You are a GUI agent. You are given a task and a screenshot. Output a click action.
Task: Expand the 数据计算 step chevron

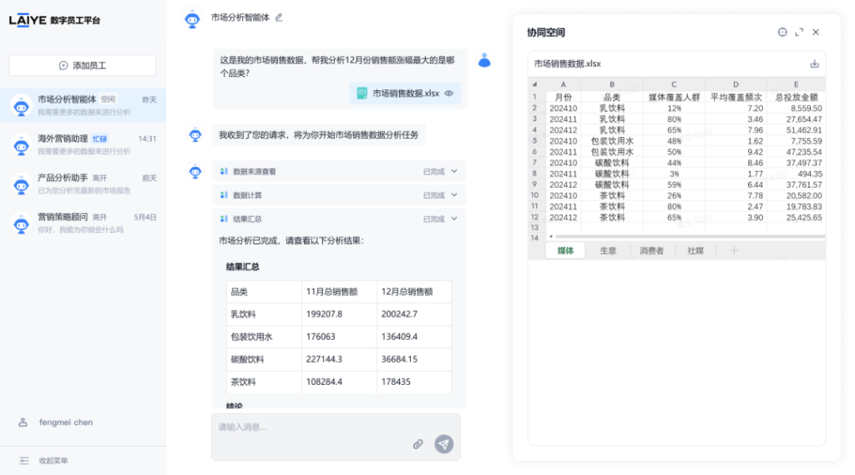[454, 195]
